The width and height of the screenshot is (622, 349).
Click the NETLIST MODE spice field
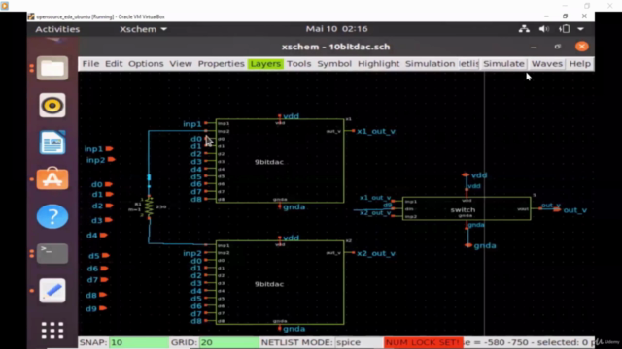pos(359,342)
